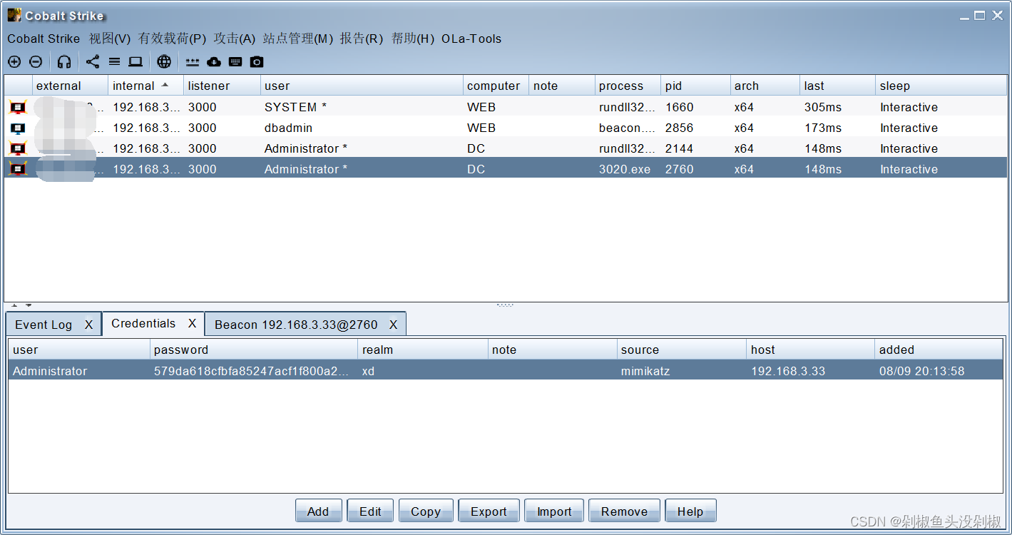Show pivot graph view icon

click(x=93, y=62)
